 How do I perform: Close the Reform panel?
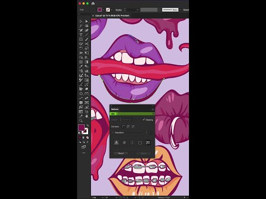(x=111, y=106)
